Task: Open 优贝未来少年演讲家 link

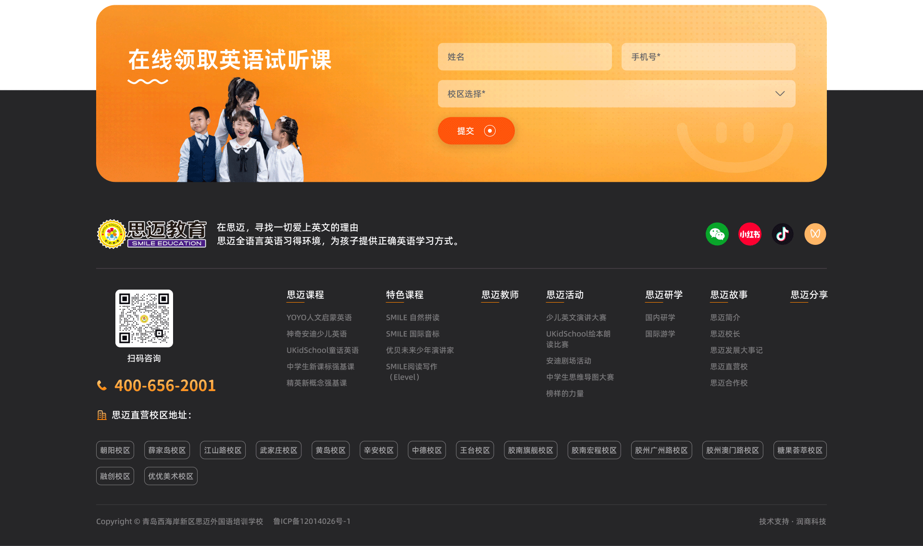Action: click(x=420, y=350)
